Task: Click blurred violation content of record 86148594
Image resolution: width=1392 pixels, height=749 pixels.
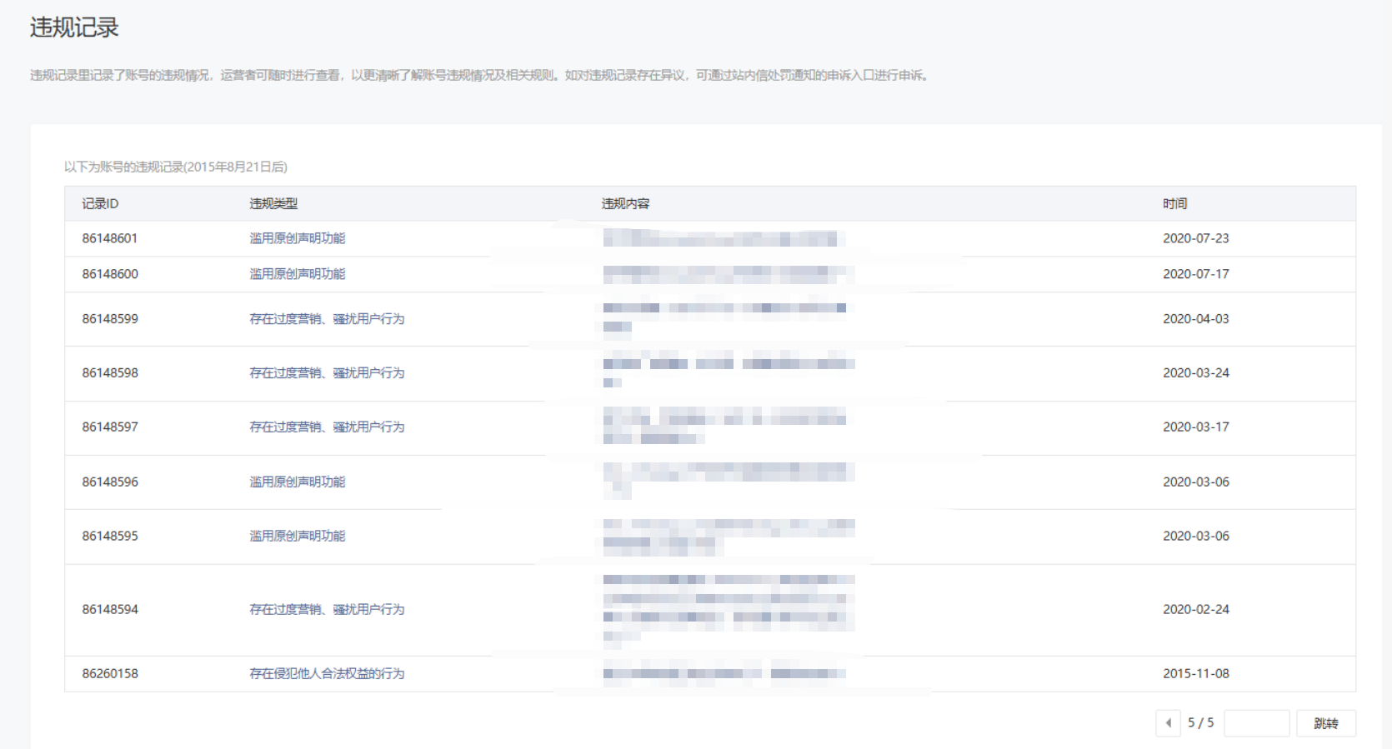Action: (729, 608)
